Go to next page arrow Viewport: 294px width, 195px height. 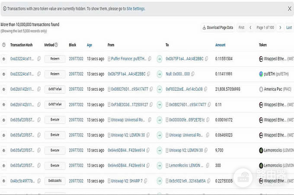(x=280, y=28)
